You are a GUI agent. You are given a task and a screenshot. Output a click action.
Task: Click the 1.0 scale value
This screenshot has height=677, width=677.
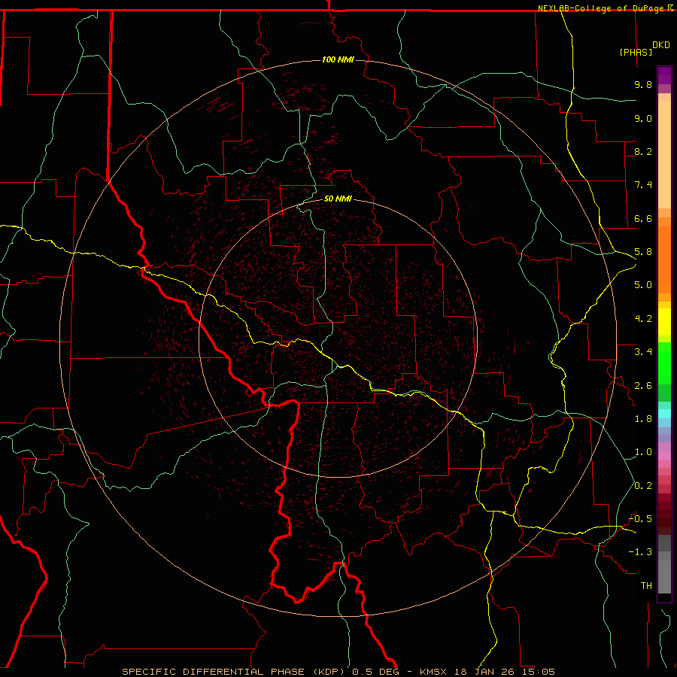(x=643, y=452)
